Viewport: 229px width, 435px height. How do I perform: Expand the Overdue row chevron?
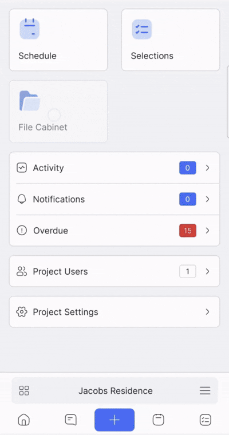207,231
